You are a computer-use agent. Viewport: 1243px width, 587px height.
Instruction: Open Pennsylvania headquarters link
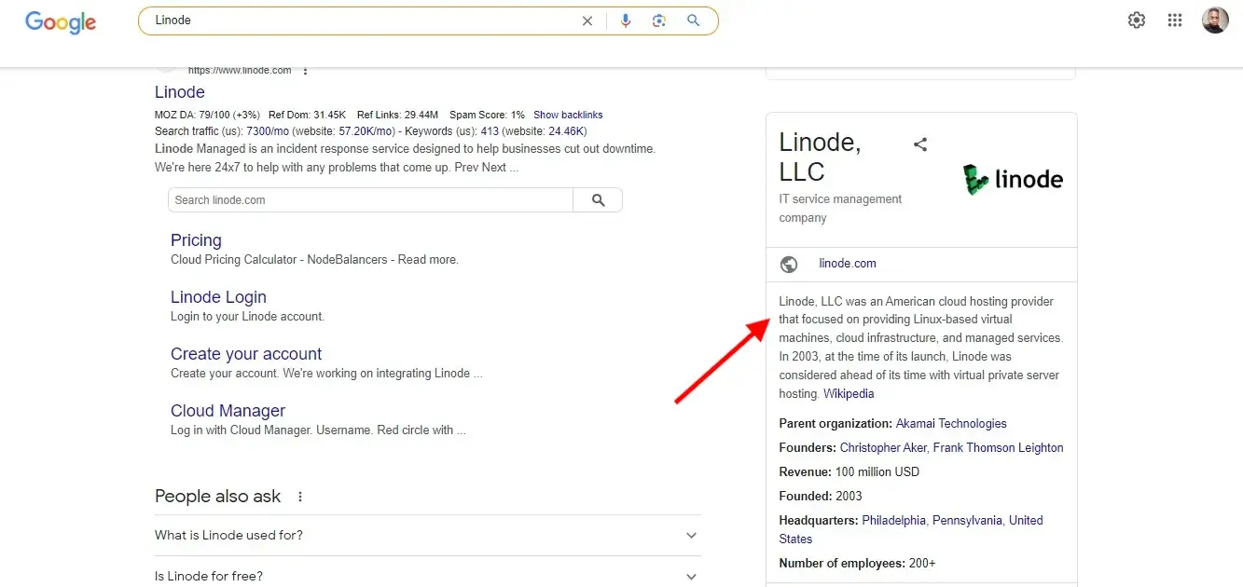(x=968, y=521)
